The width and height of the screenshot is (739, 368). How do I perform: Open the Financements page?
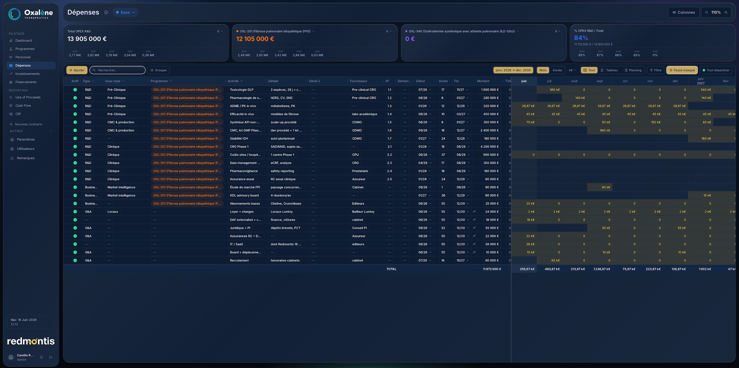click(x=26, y=82)
